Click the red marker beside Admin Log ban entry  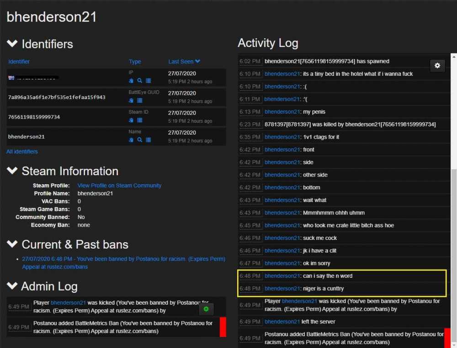(x=223, y=327)
